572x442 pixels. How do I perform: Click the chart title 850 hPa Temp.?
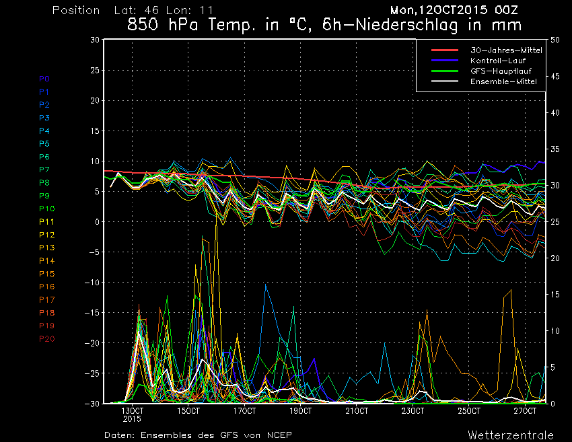pos(324,26)
